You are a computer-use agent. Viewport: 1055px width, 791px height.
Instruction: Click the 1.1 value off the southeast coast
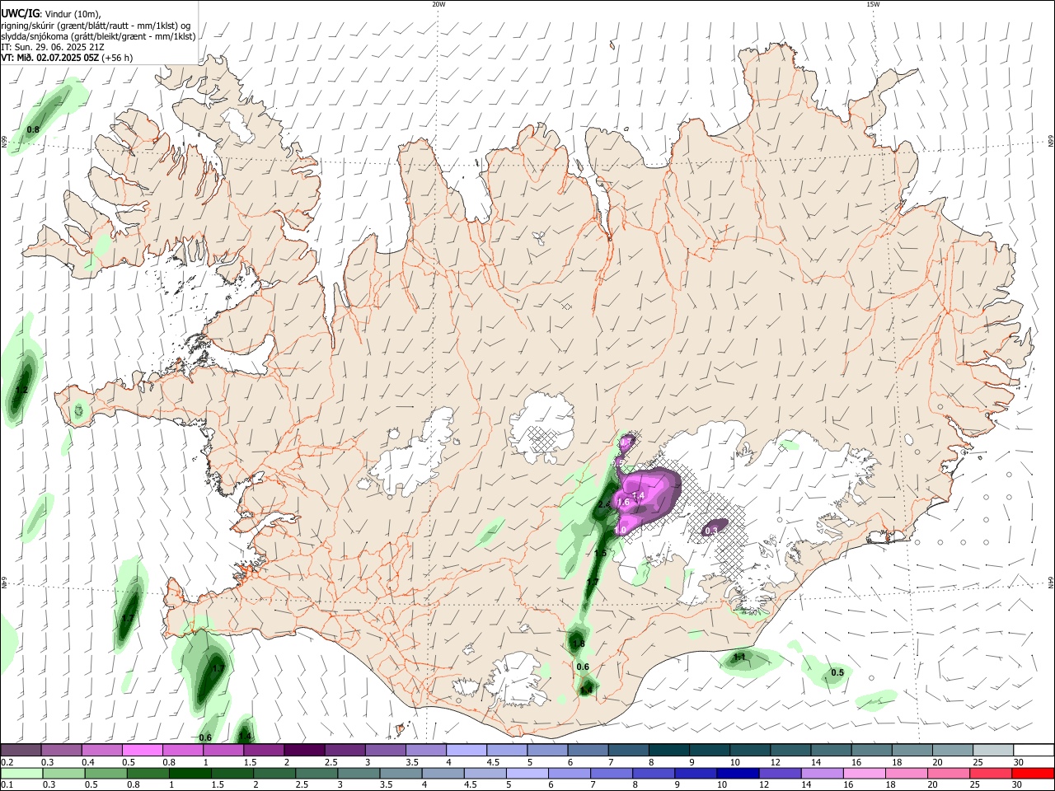[739, 658]
